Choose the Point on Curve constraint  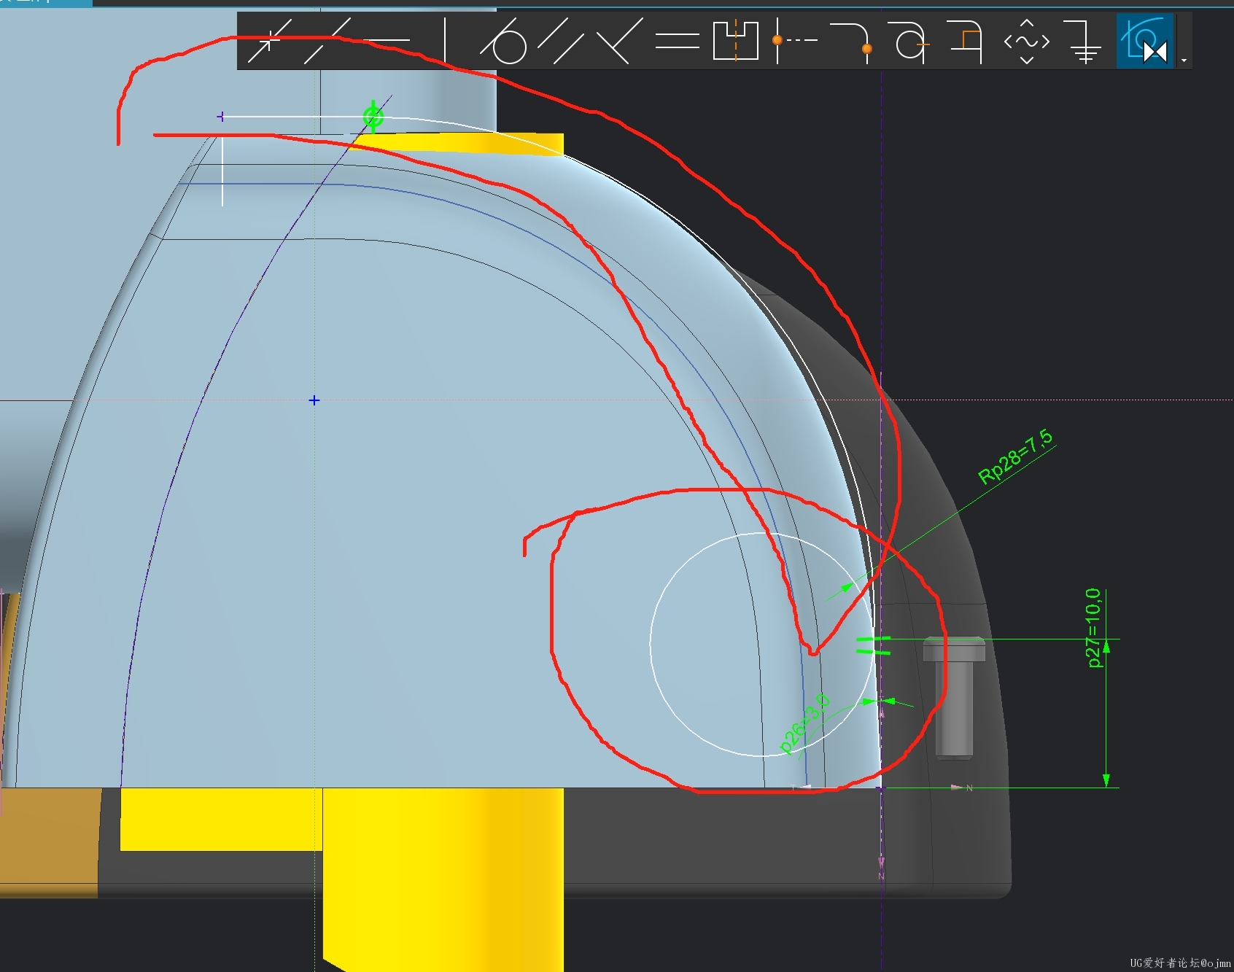click(x=852, y=41)
